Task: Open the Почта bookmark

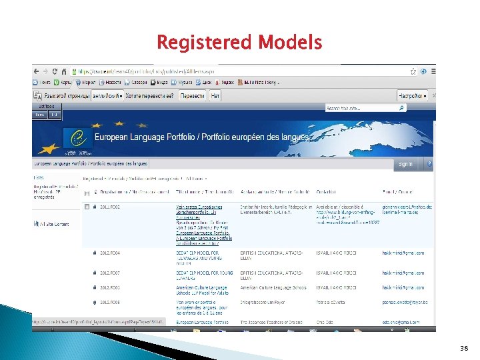Action: coord(41,83)
